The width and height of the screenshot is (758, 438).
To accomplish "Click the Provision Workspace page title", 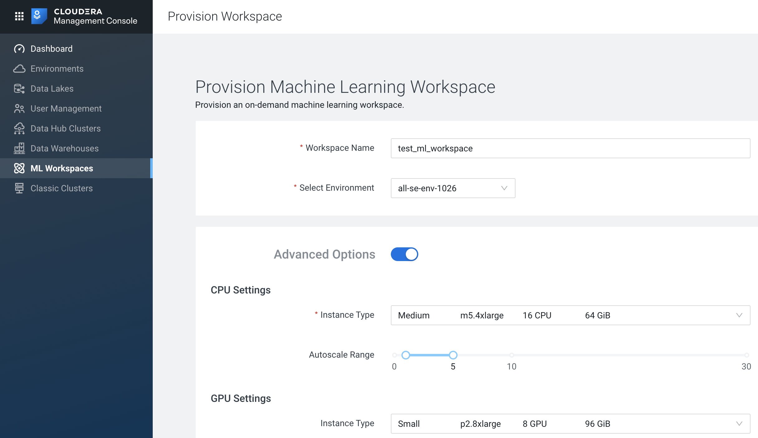I will [x=224, y=16].
